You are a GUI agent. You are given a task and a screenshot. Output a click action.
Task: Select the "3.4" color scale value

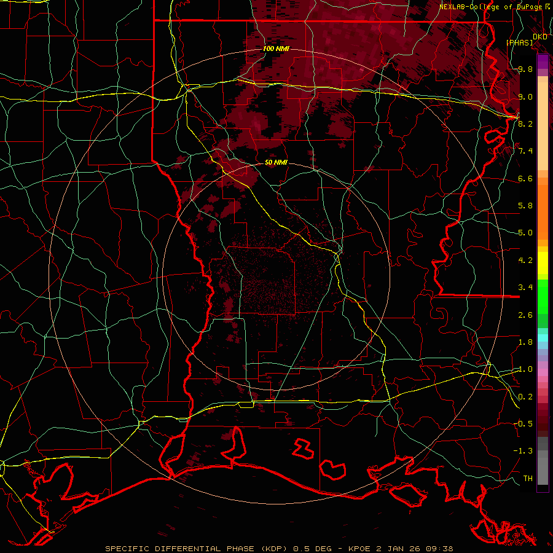(x=525, y=288)
